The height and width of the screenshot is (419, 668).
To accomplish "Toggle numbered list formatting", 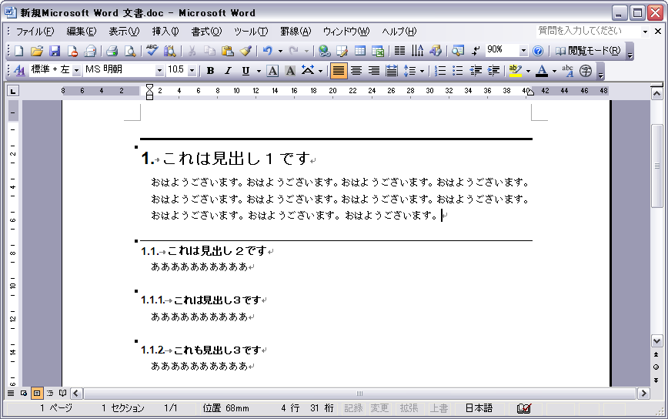I will coord(439,71).
